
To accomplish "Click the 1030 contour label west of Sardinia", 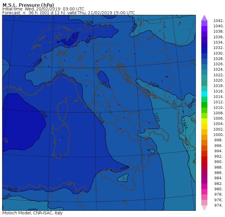I will click(44, 114).
